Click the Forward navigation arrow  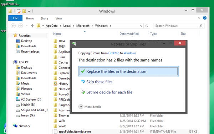click(x=21, y=26)
